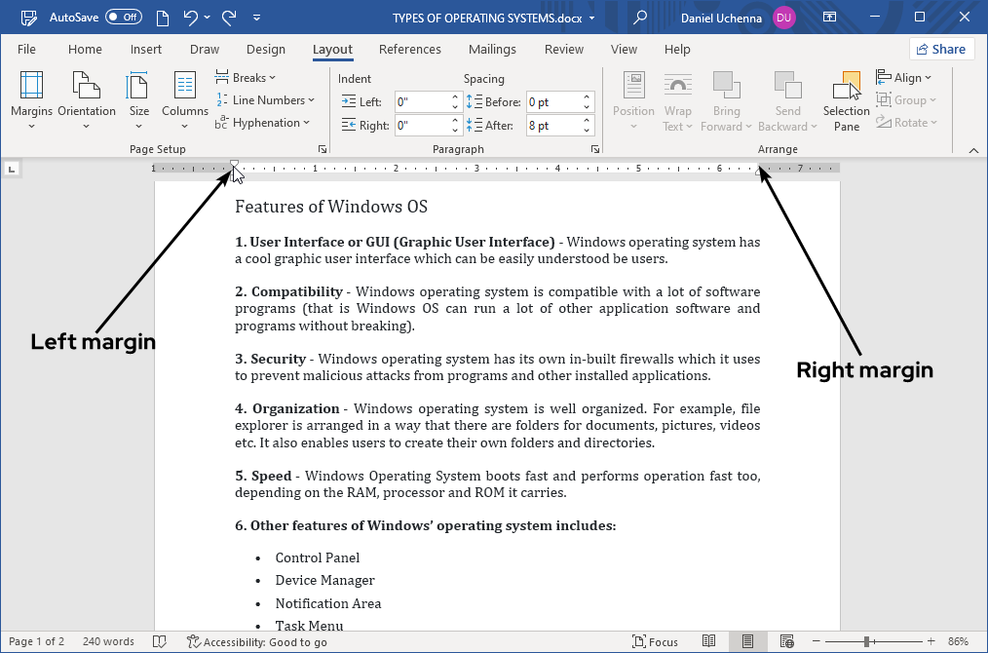The height and width of the screenshot is (653, 988).
Task: Switch to Focus mode
Action: tap(655, 641)
